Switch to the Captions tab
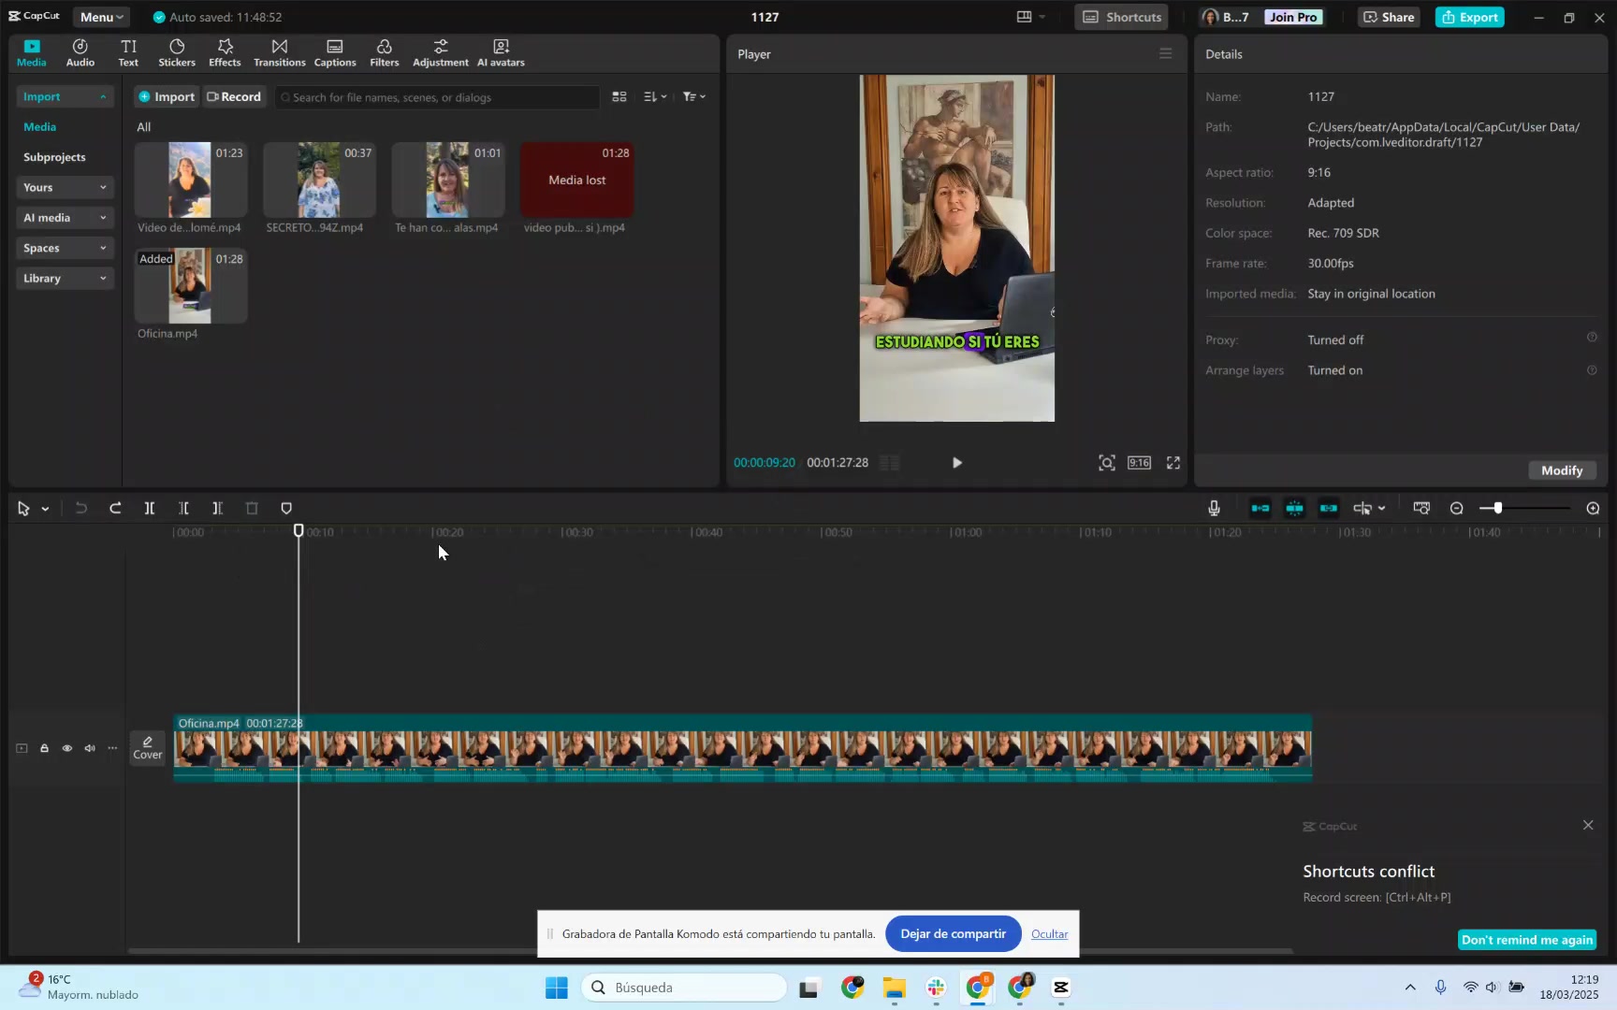This screenshot has height=1010, width=1617. (x=334, y=53)
